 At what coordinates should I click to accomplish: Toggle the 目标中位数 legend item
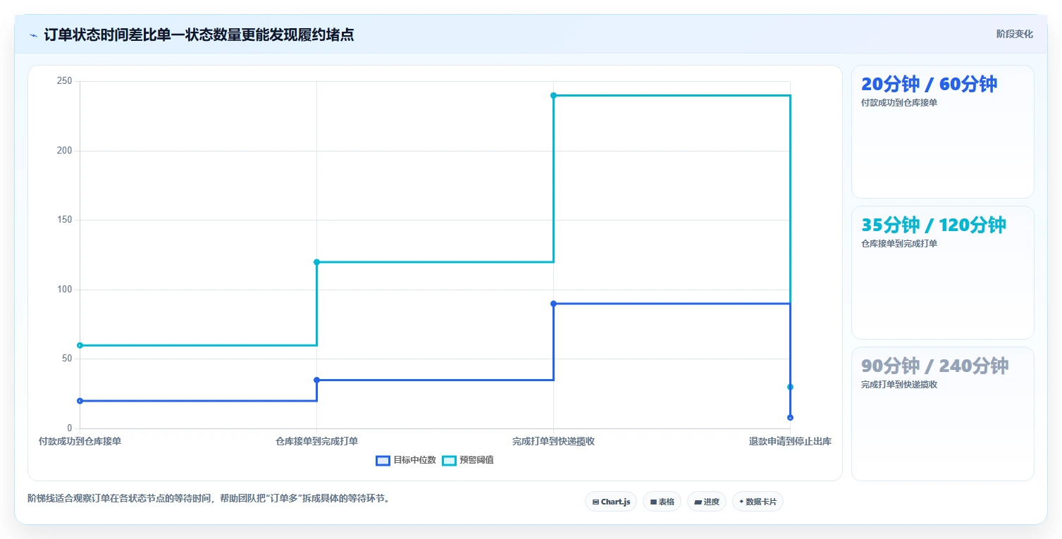(x=406, y=460)
